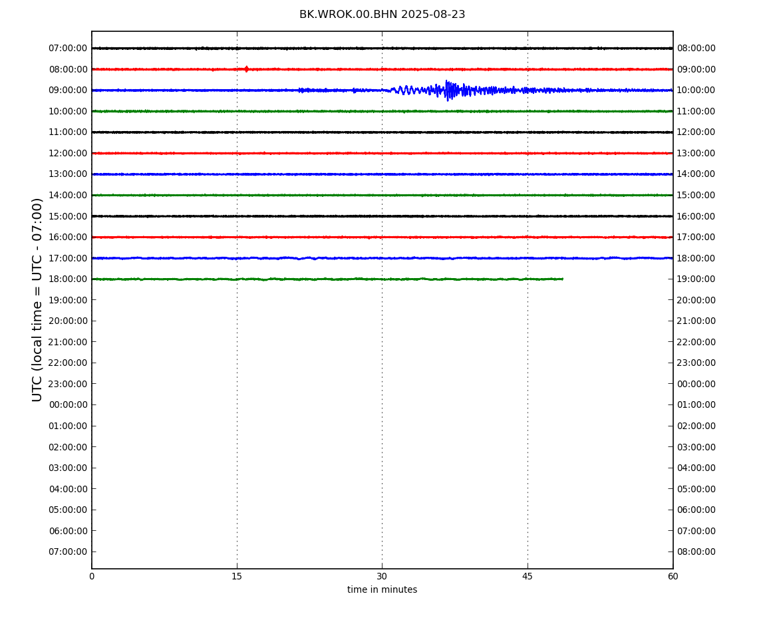This screenshot has width=765, height=632.
Task: Click the right-axis label 18:00:00
Action: (696, 258)
